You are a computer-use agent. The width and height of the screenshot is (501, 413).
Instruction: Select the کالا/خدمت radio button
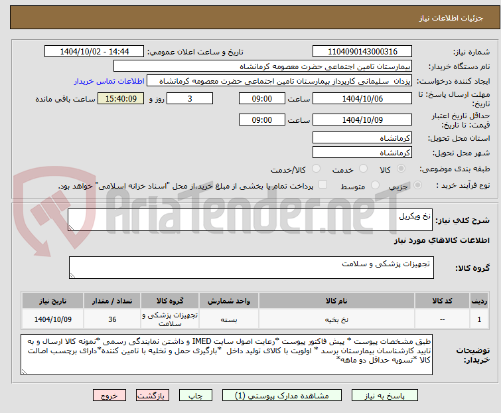[x=316, y=169]
